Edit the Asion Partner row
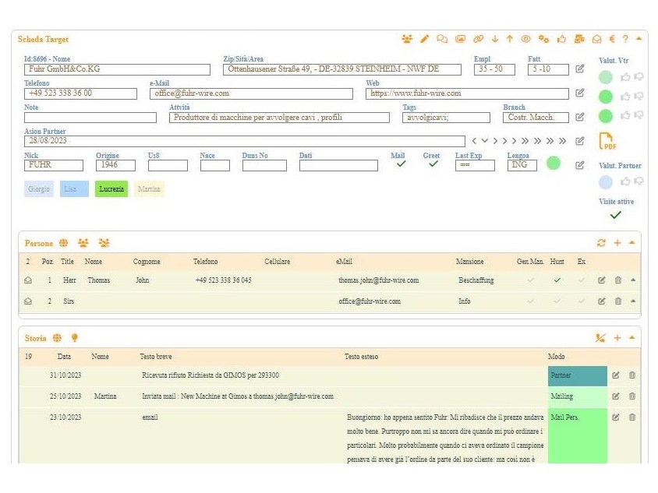658x493 pixels. click(x=579, y=141)
